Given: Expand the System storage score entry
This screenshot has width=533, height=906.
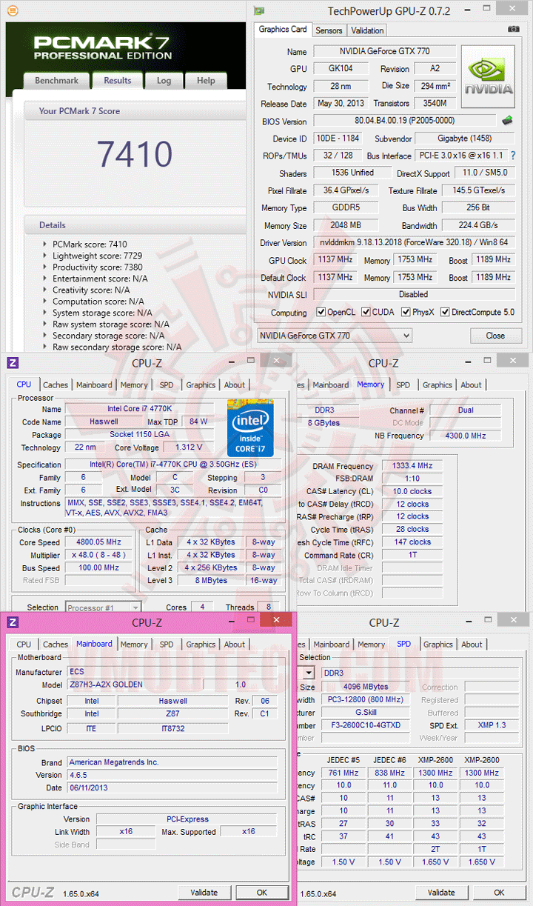Looking at the screenshot, I should [x=46, y=313].
